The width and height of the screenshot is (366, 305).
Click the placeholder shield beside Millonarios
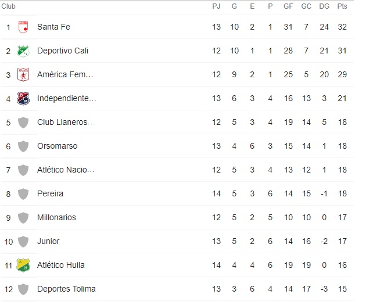coord(23,217)
